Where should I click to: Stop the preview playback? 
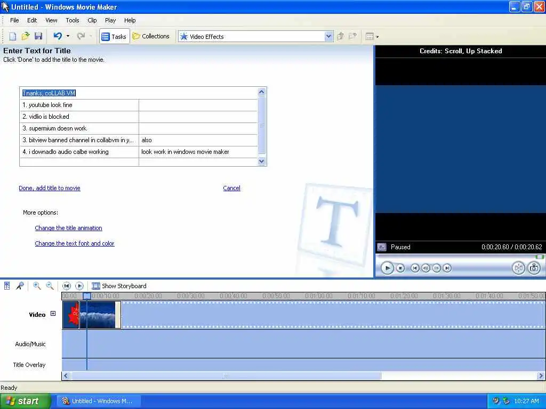400,268
